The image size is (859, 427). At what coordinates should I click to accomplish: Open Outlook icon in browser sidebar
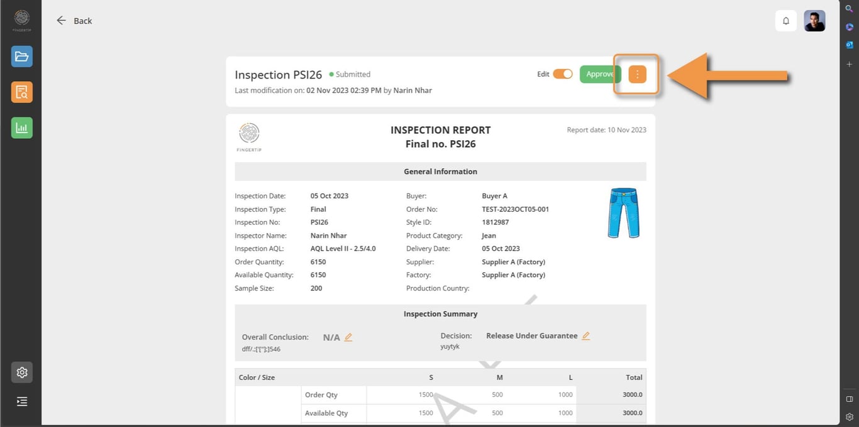[849, 45]
